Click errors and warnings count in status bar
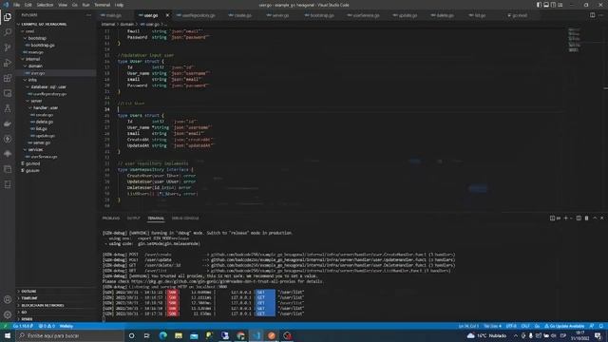This screenshot has height=342, width=608. [x=47, y=326]
